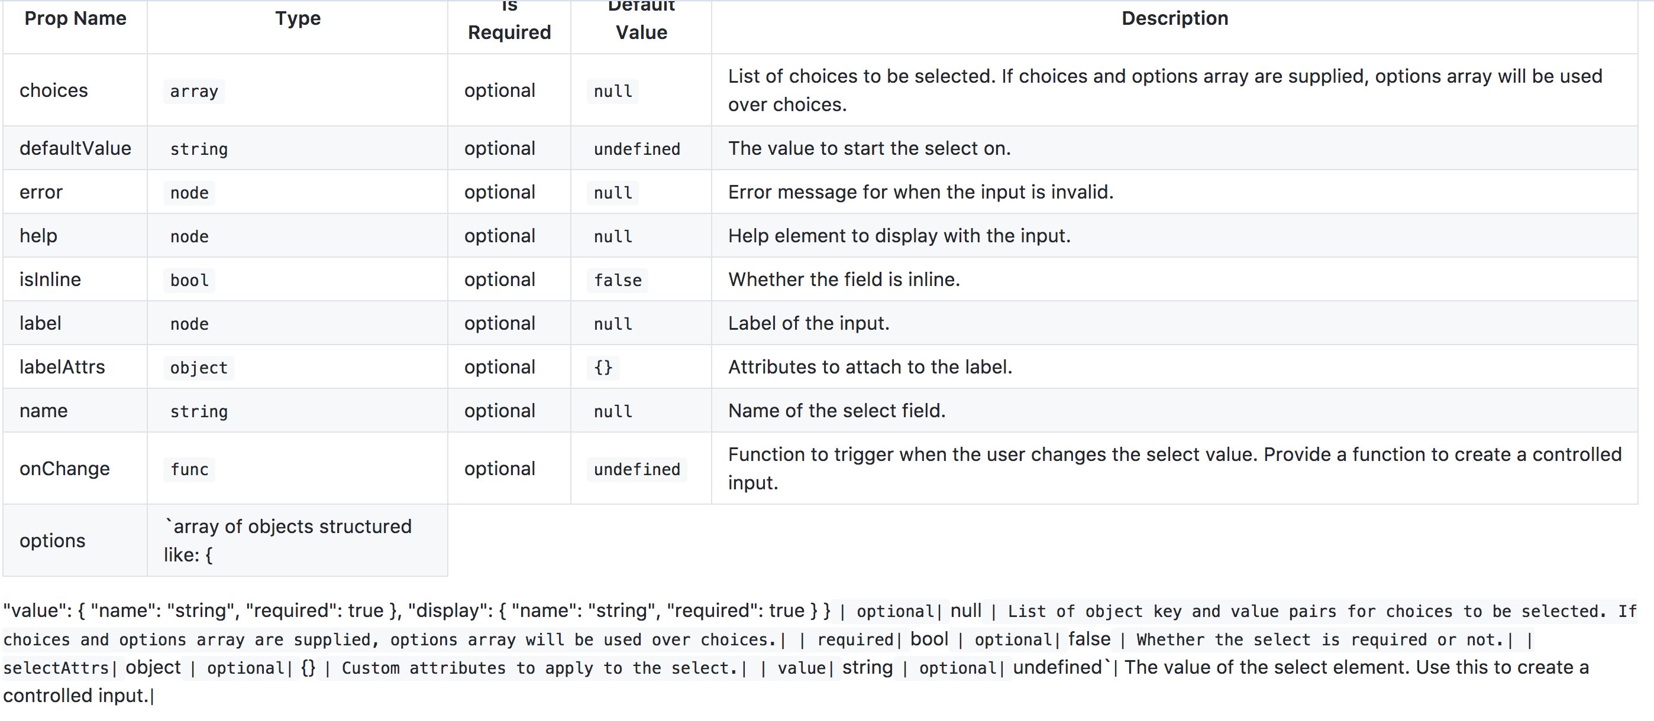Click the "labelAttrs" prop name
Image resolution: width=1654 pixels, height=721 pixels.
(62, 367)
